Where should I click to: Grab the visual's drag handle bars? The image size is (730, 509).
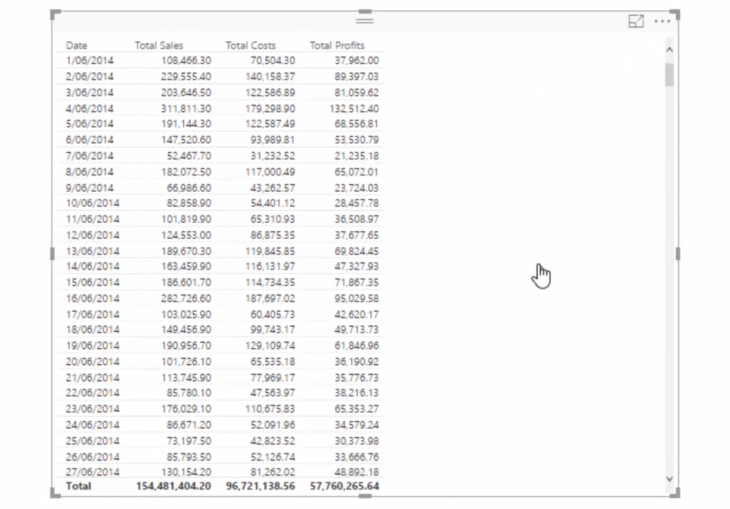click(x=364, y=20)
